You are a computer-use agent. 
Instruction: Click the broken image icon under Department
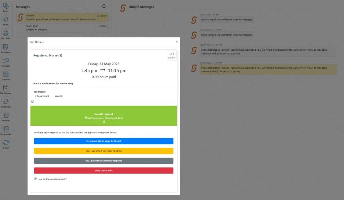tap(33, 102)
